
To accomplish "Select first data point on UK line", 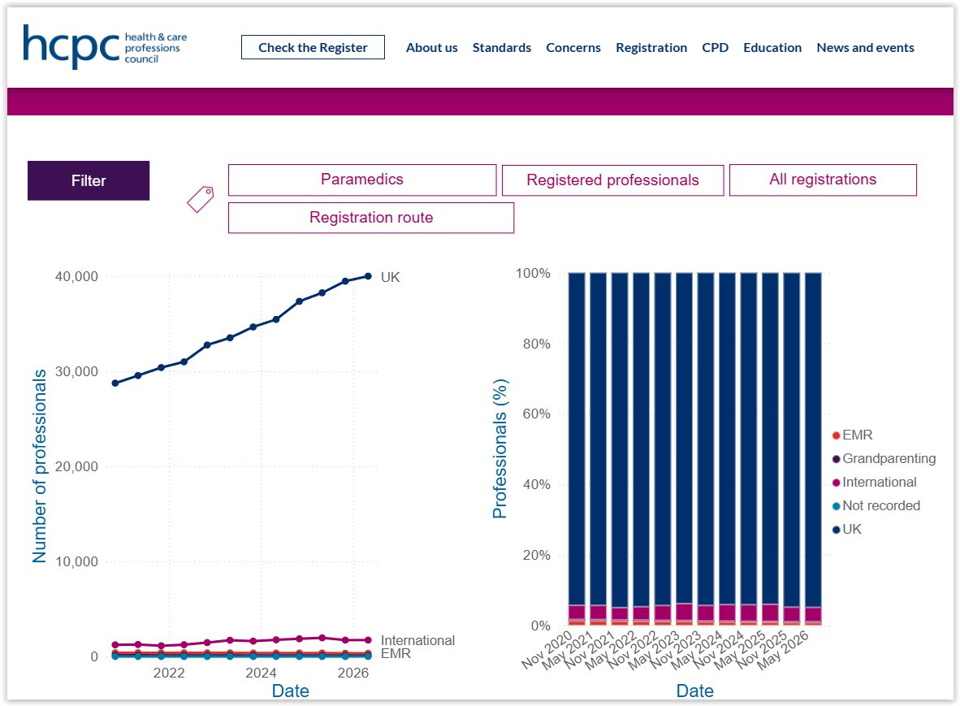I will pos(115,383).
